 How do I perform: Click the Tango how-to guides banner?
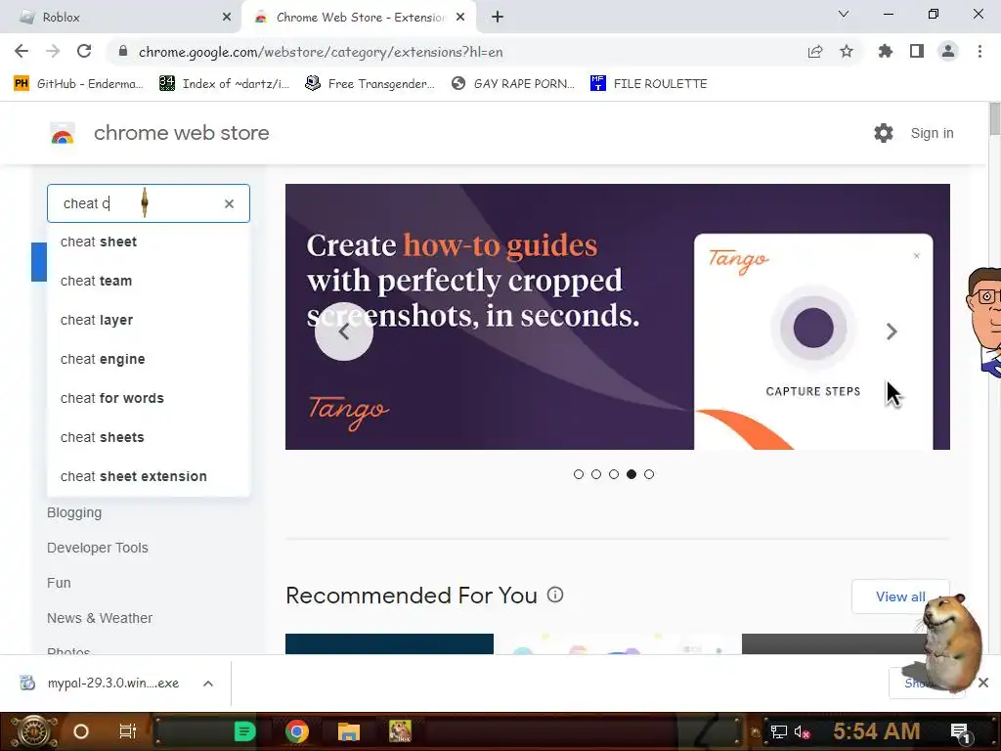[x=618, y=317]
